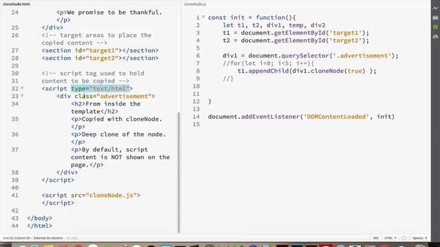Click the circular linting status indicator

point(404,238)
